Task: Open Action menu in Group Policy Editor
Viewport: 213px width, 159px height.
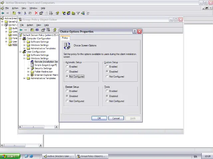Action: [30, 25]
